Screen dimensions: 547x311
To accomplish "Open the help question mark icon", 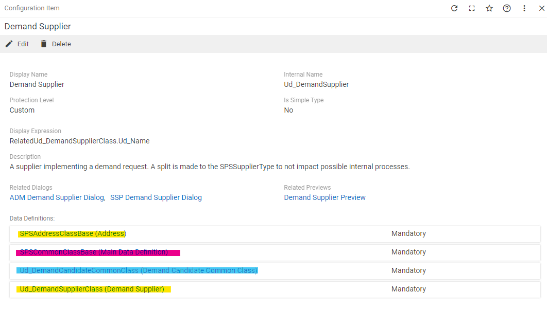I will pyautogui.click(x=506, y=8).
